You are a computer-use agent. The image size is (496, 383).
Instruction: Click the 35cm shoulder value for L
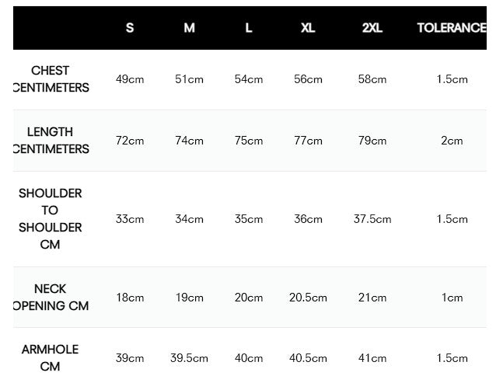point(249,219)
